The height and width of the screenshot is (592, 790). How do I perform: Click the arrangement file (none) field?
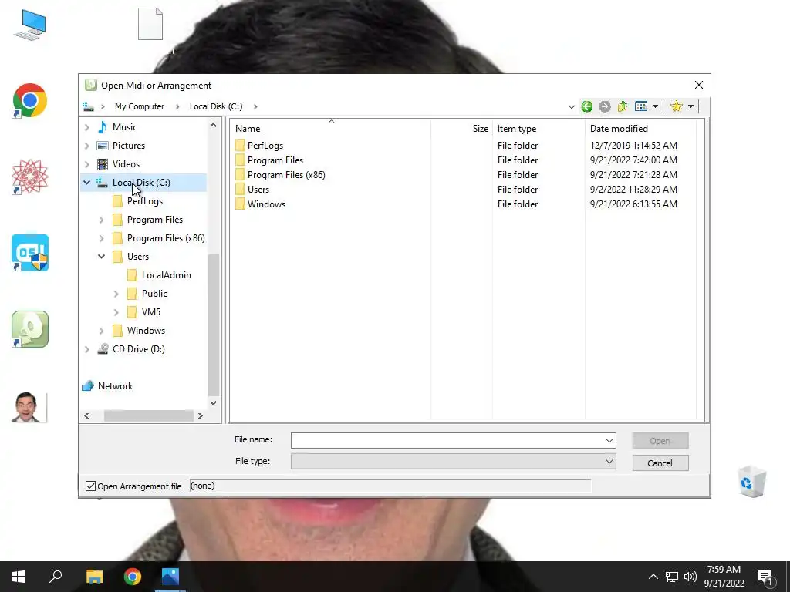click(390, 486)
